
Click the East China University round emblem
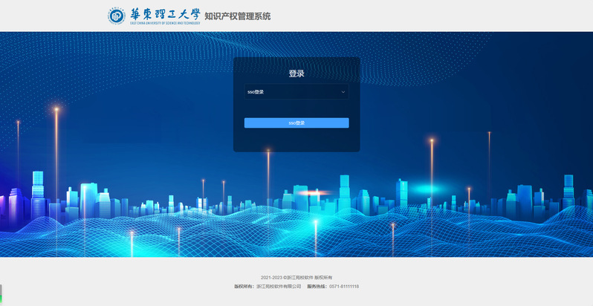[x=116, y=16]
